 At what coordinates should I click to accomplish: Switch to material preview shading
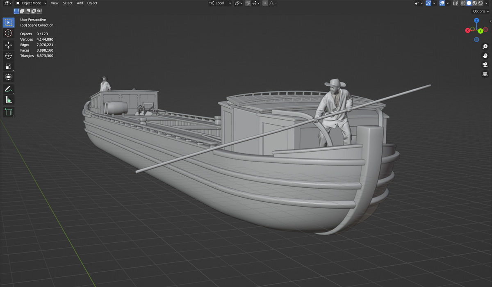pos(474,3)
